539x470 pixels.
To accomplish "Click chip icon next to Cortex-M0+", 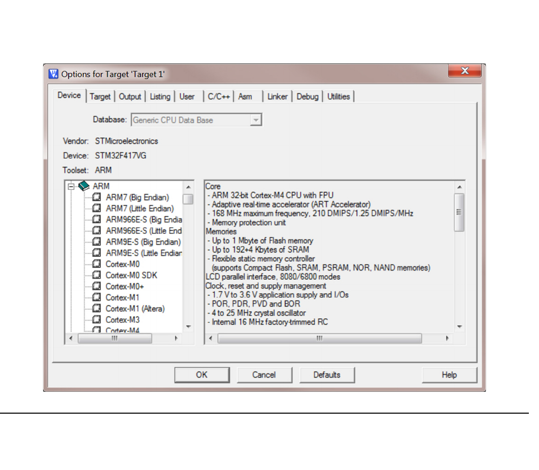I will 96,286.
